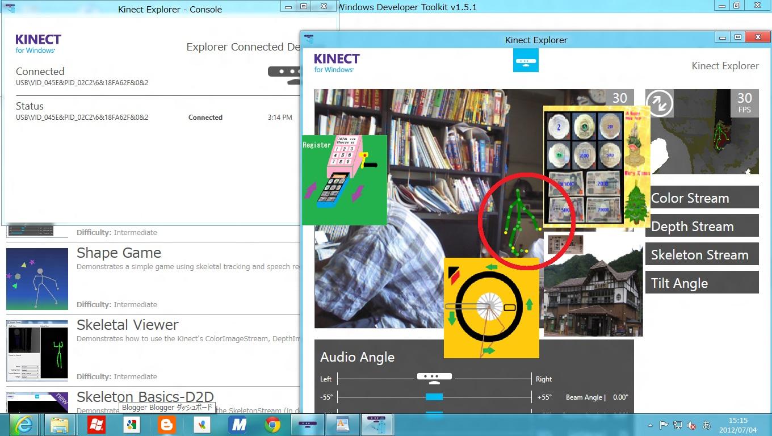The width and height of the screenshot is (772, 436).
Task: Click the Status heading in Console
Action: (x=30, y=106)
